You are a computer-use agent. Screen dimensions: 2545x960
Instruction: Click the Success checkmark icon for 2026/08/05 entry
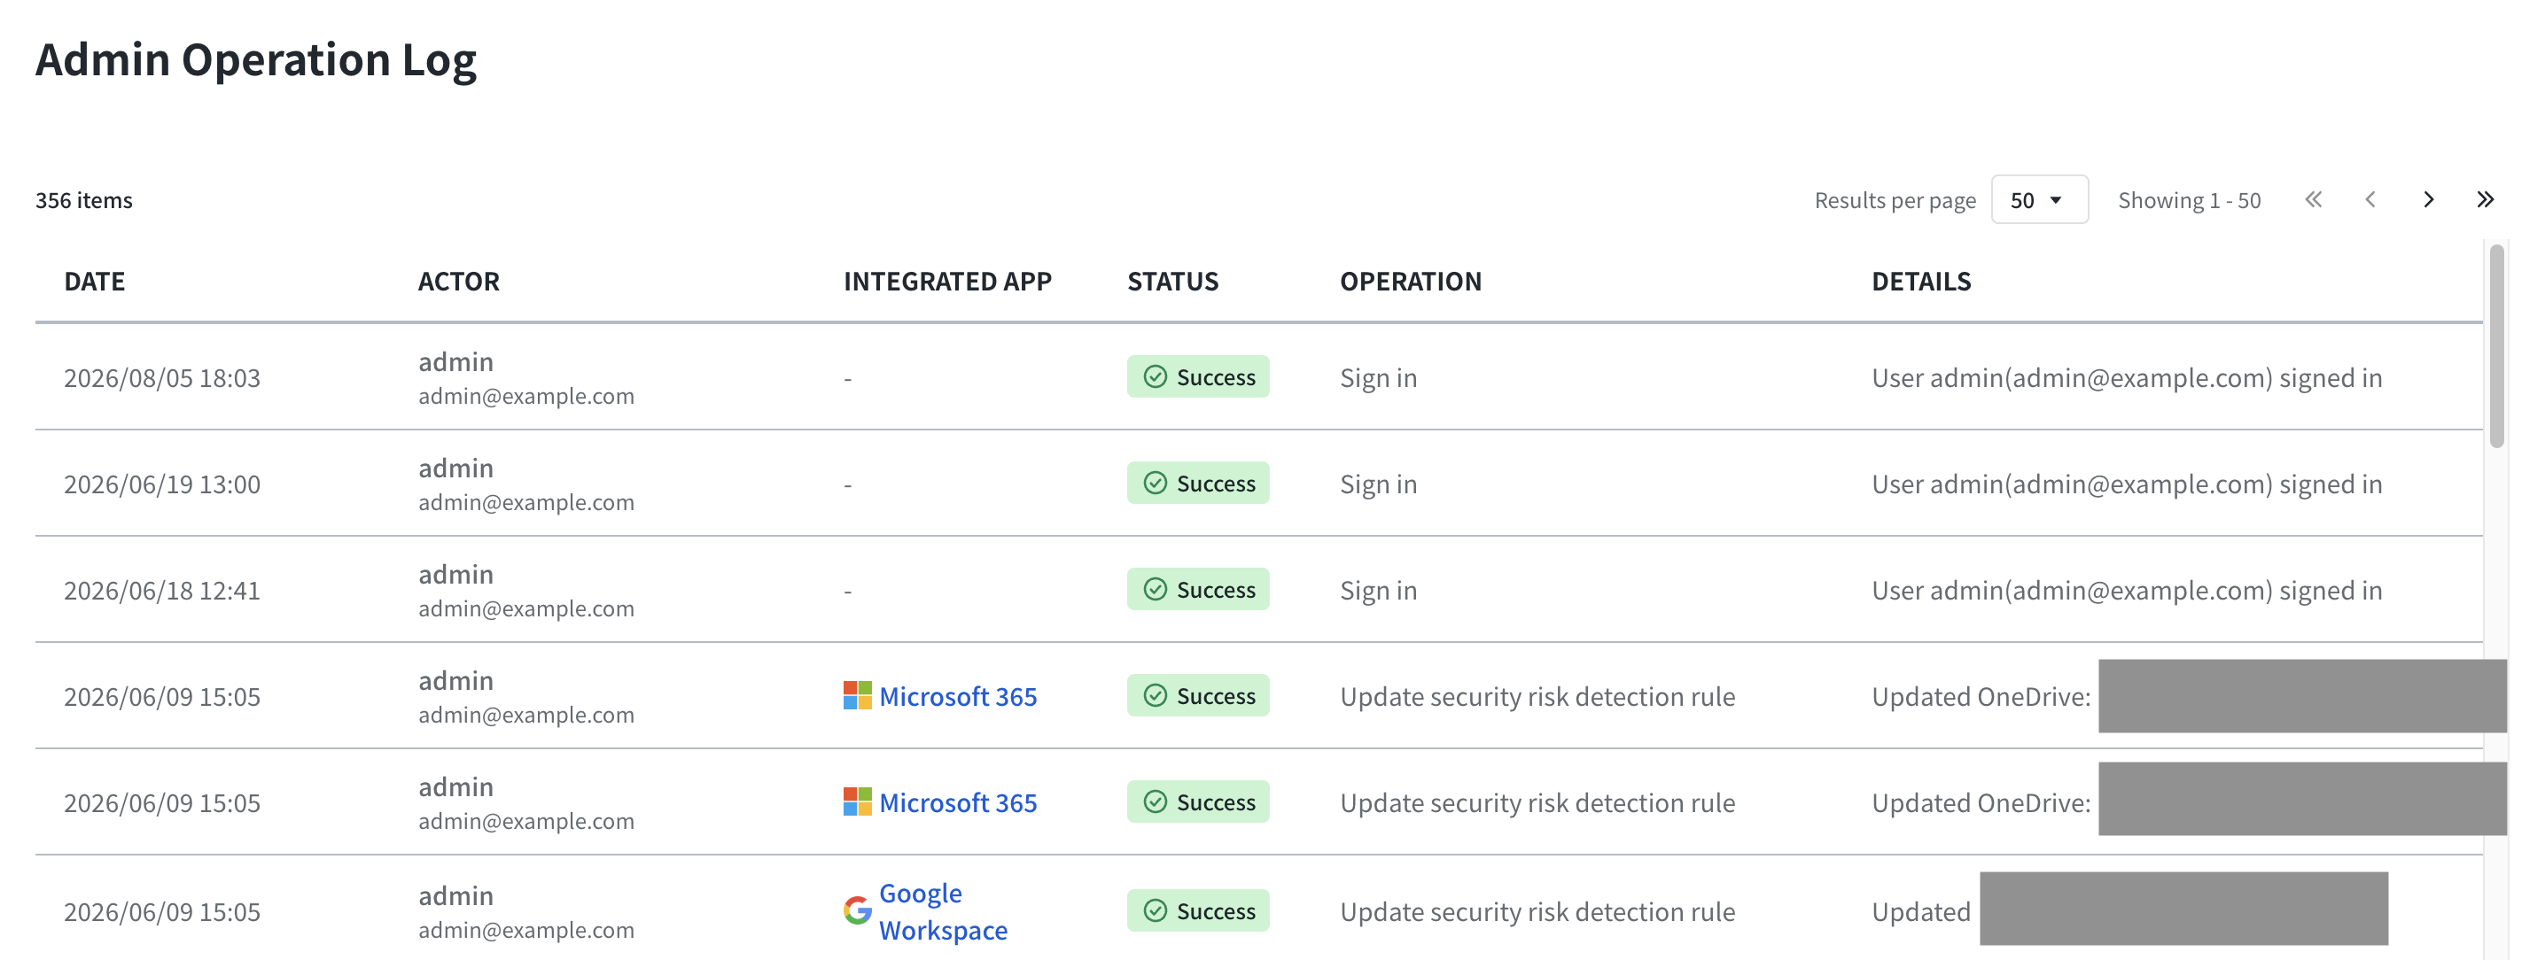[1155, 377]
